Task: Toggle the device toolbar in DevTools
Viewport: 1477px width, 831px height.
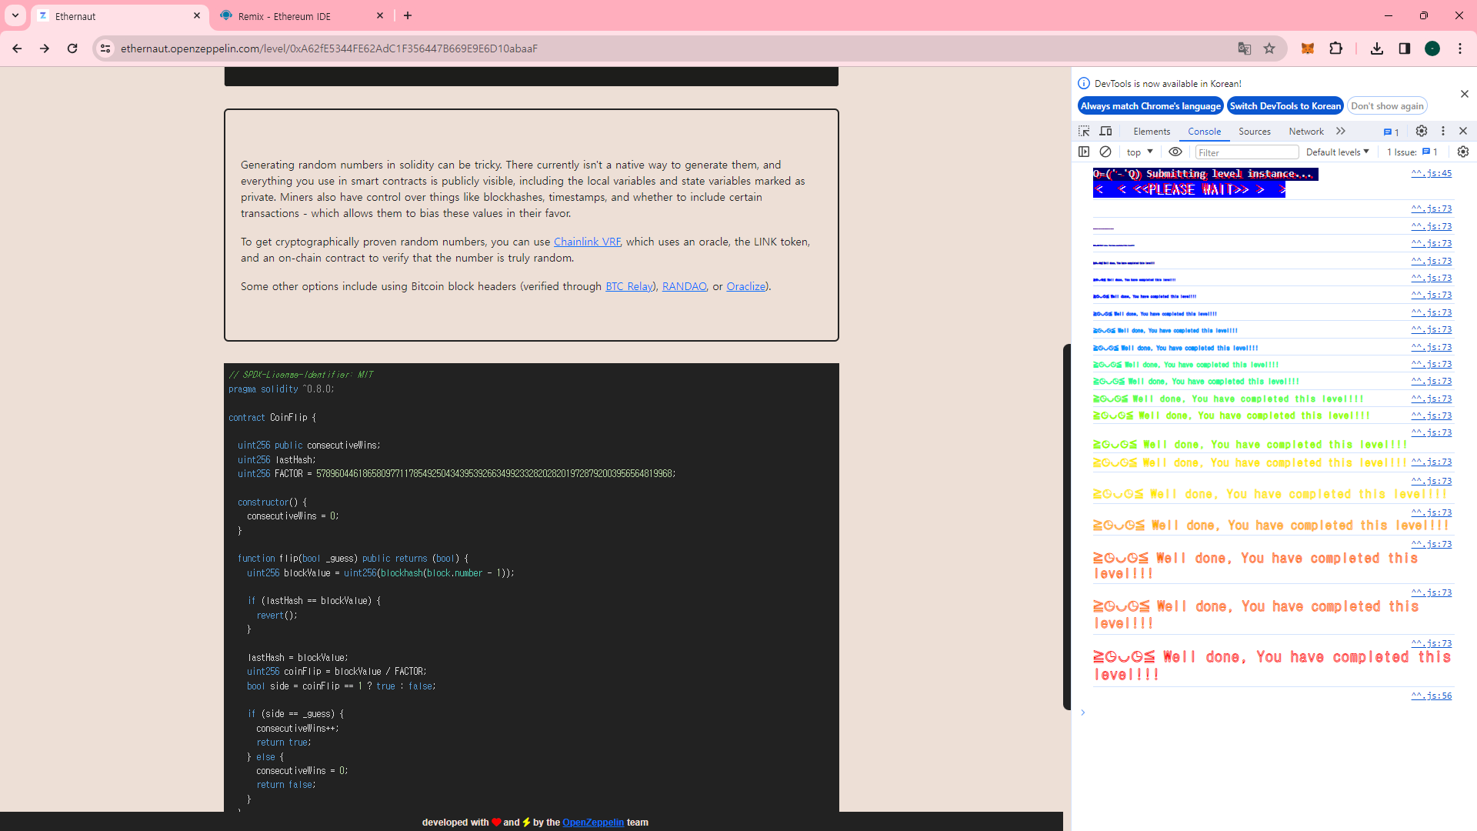Action: [1105, 131]
